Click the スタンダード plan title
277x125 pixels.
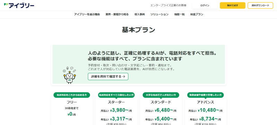click(161, 102)
